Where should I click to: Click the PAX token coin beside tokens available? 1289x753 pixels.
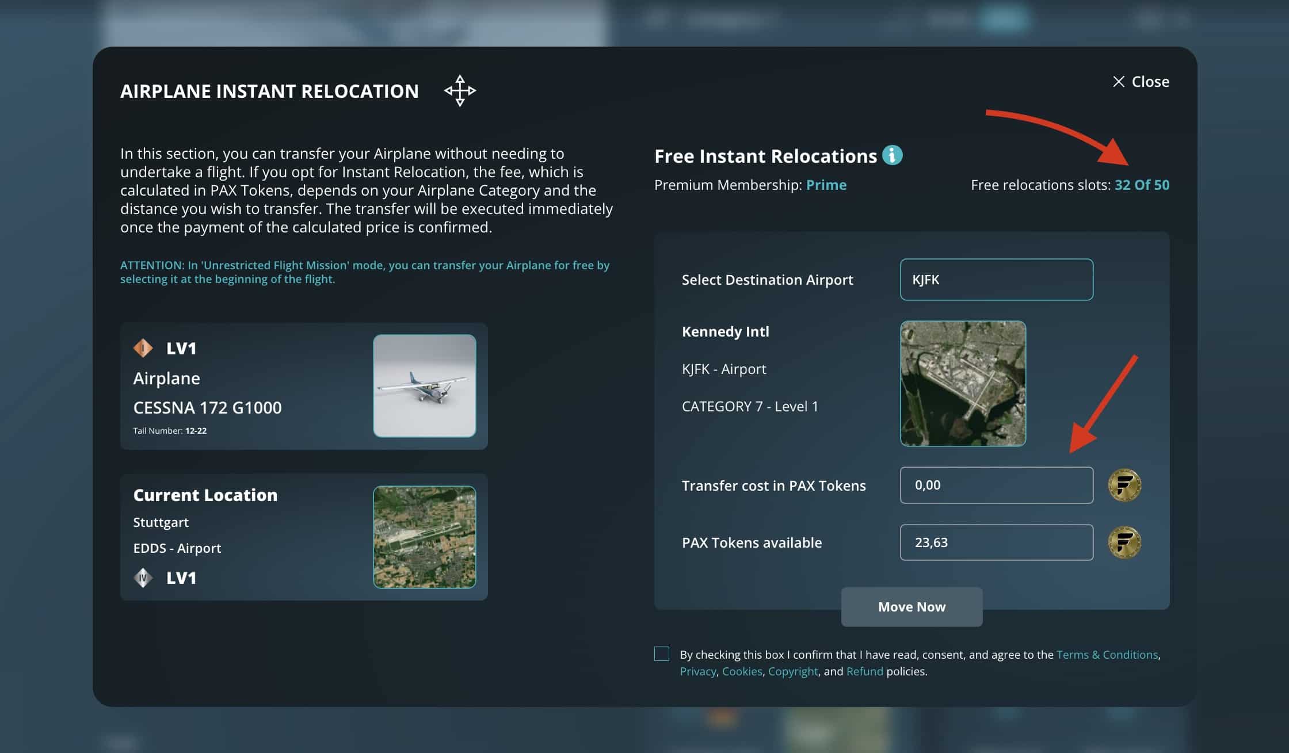[x=1124, y=542]
